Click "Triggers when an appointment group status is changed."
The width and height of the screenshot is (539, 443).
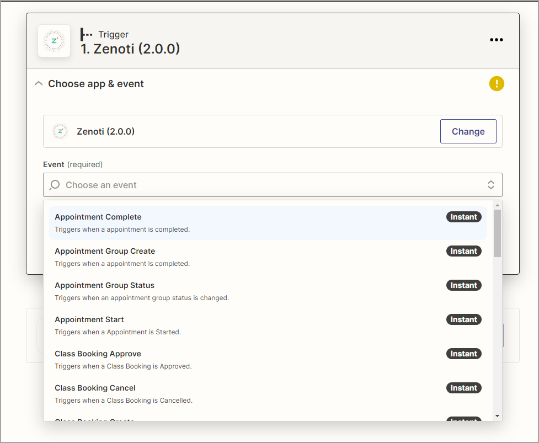tap(142, 298)
